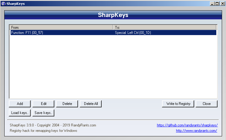Open the Load keys dialog

pyautogui.click(x=20, y=113)
